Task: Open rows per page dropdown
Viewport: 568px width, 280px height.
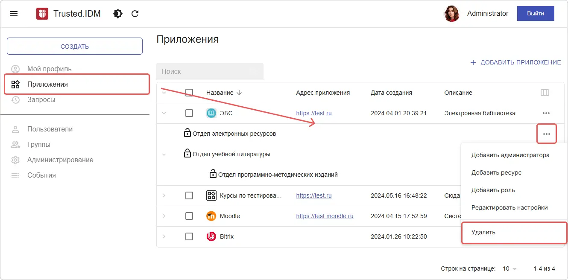Action: point(509,268)
